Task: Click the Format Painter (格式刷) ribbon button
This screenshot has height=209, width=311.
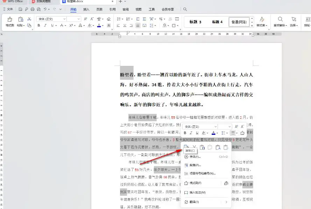Action: (9, 22)
